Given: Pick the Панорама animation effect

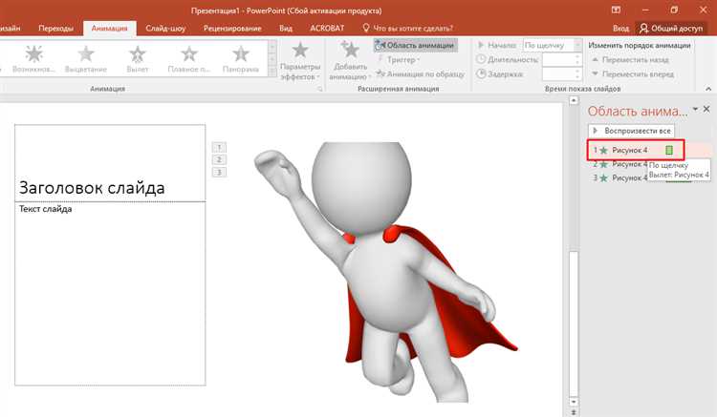Looking at the screenshot, I should [x=242, y=57].
